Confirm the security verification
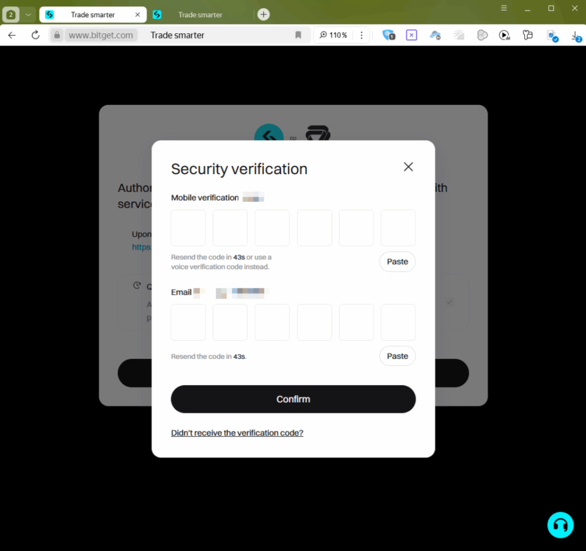This screenshot has height=551, width=586. (x=294, y=399)
